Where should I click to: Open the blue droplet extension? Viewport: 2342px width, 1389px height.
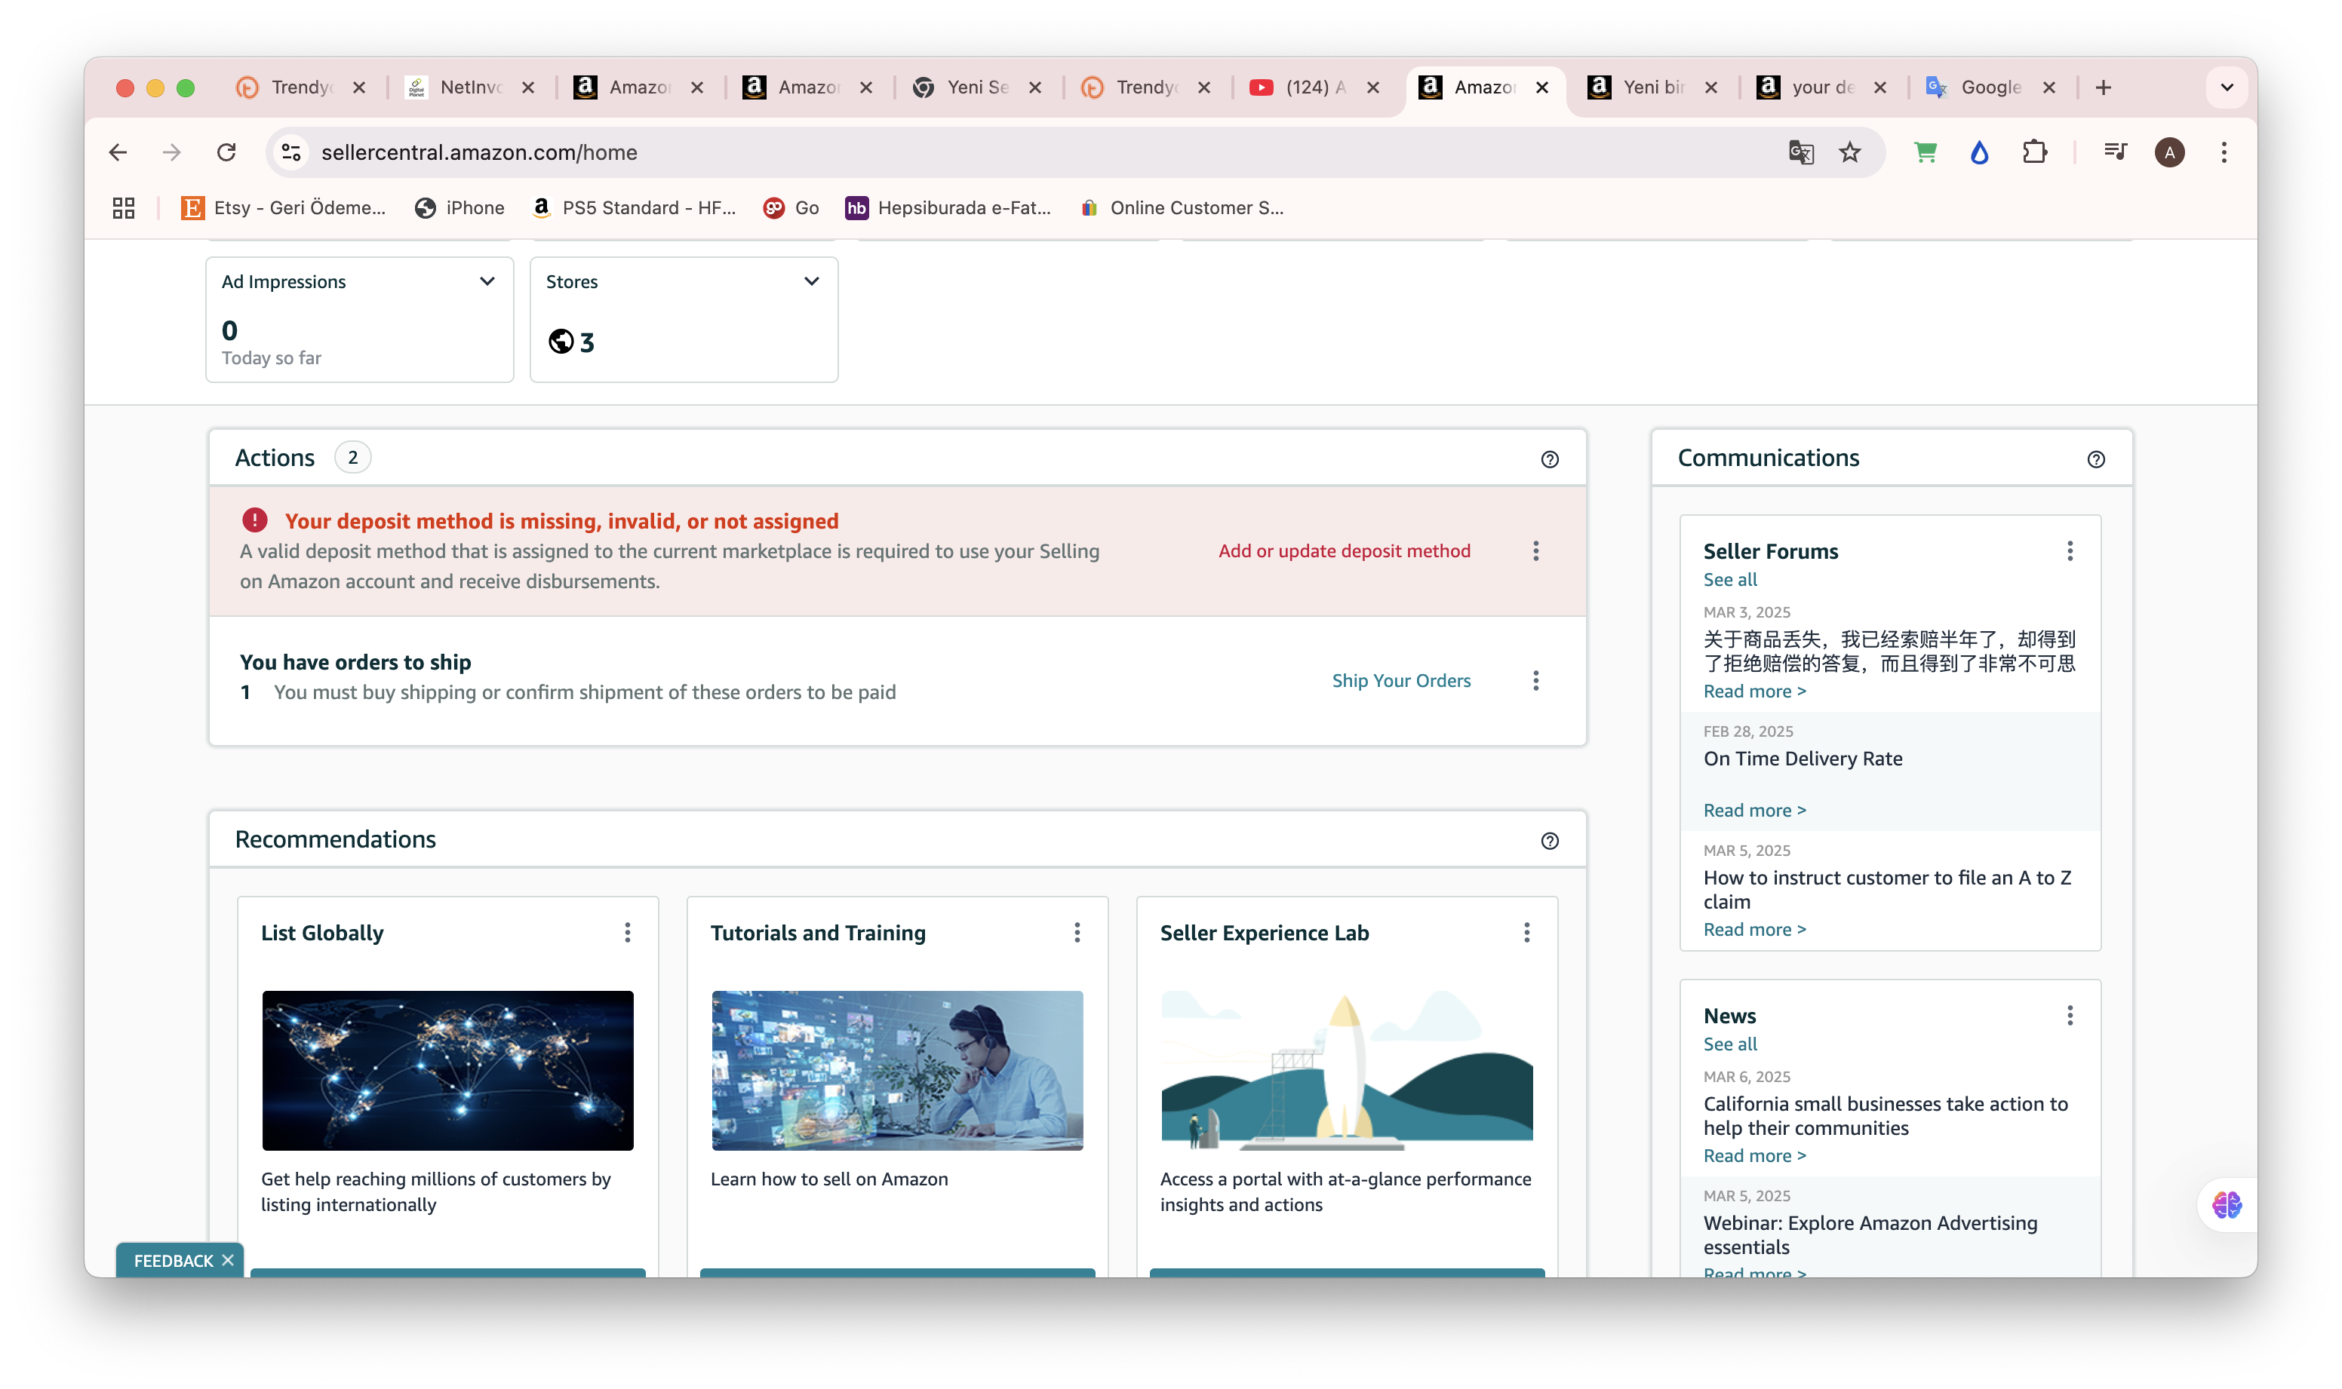coord(1980,152)
